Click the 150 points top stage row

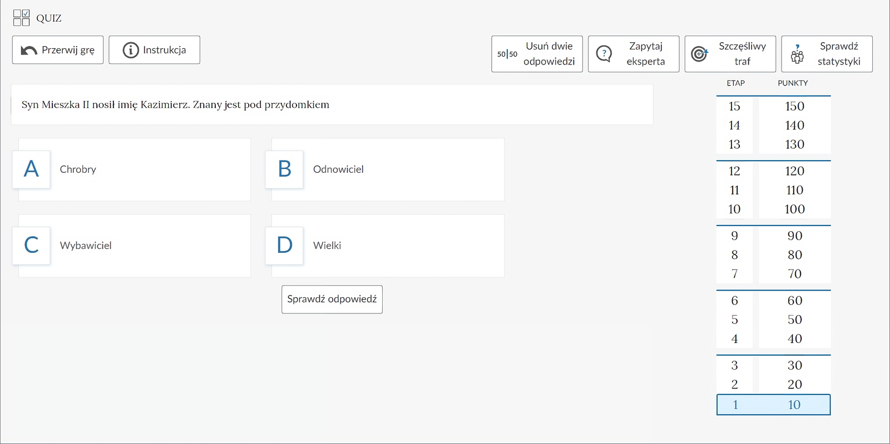[773, 106]
